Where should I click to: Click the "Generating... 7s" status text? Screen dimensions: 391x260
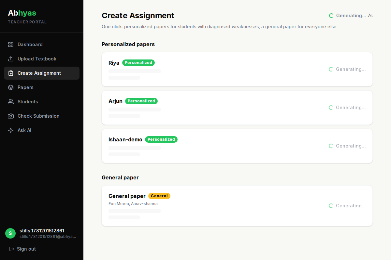(x=355, y=16)
